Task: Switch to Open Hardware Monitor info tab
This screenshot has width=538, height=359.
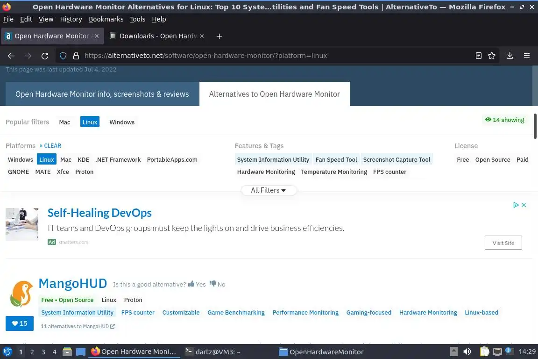Action: pyautogui.click(x=102, y=94)
